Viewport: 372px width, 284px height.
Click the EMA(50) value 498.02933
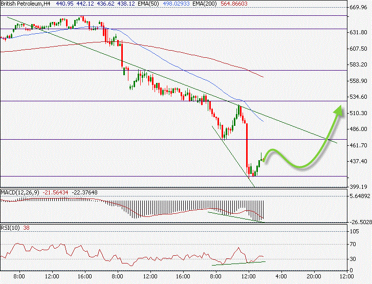pos(176,4)
